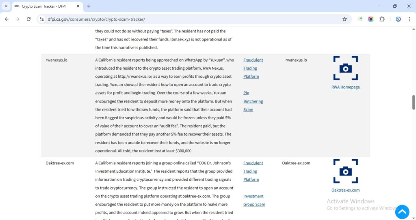Click the http://rwanexus.io/ text in the narrative

click(x=135, y=77)
